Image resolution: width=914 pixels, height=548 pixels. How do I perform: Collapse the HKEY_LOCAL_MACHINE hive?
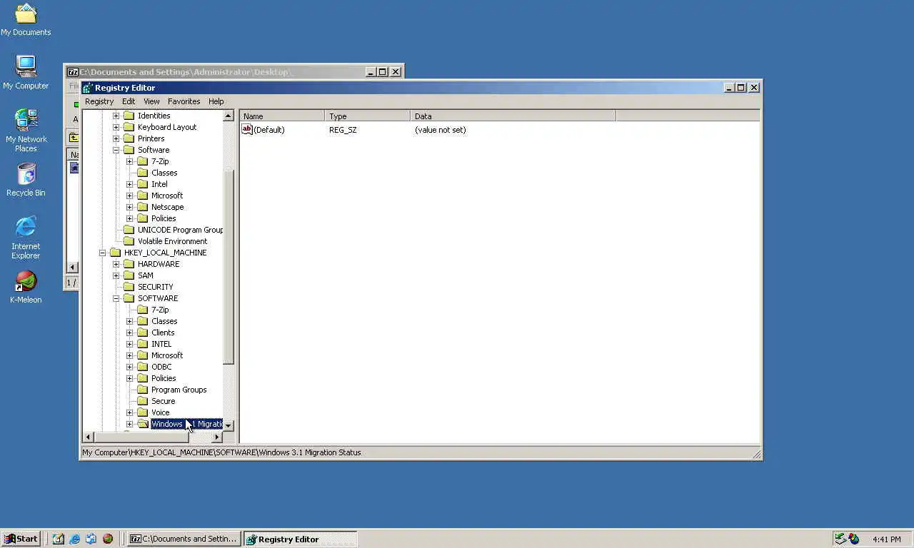point(102,253)
